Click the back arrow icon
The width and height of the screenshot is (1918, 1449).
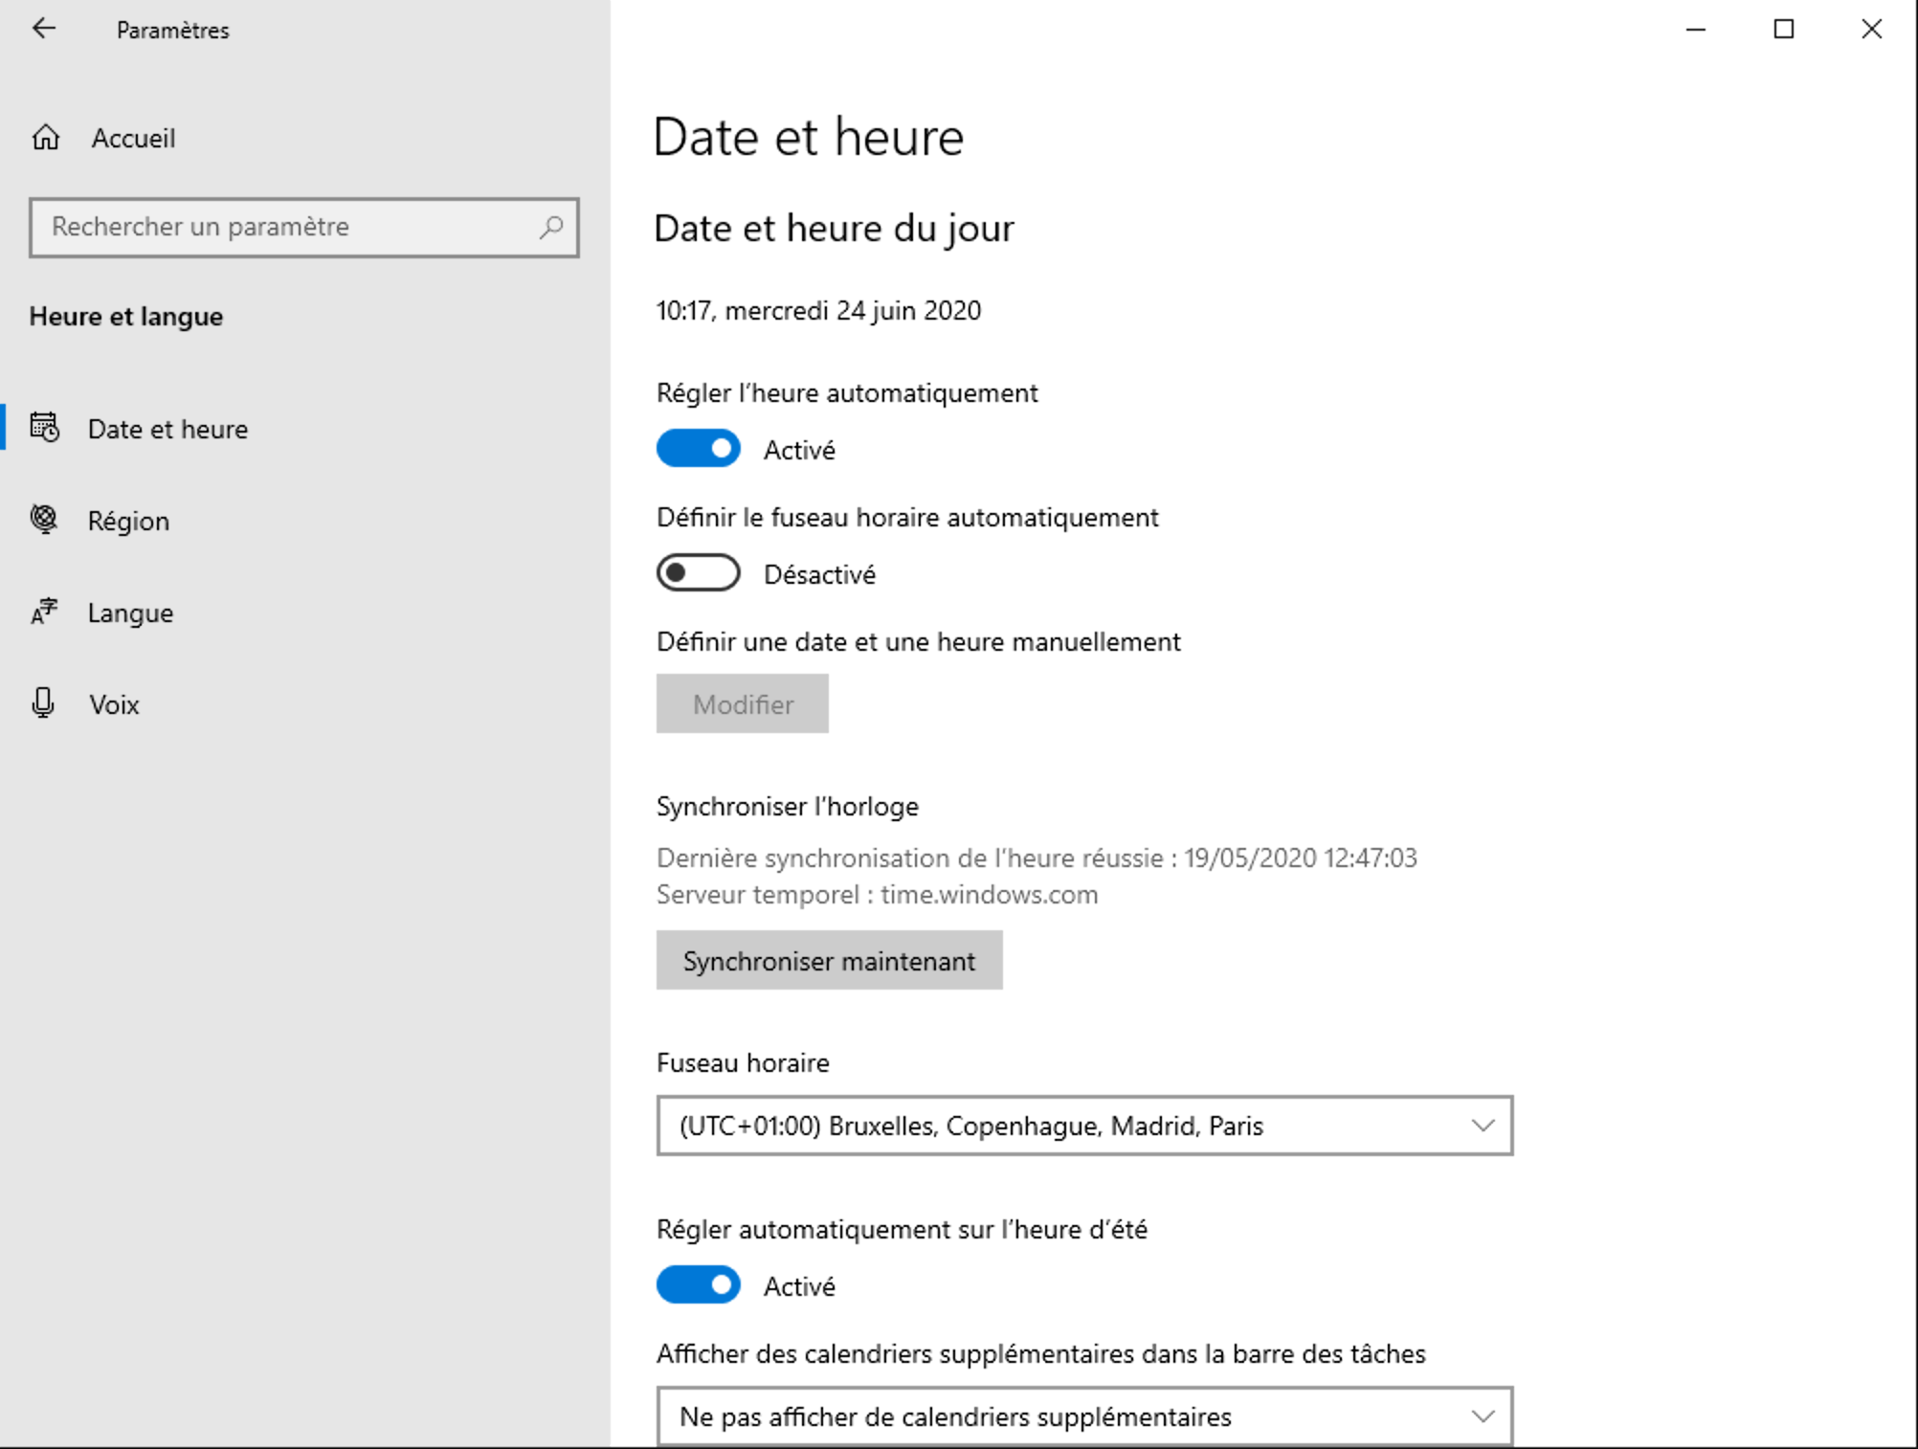point(44,29)
